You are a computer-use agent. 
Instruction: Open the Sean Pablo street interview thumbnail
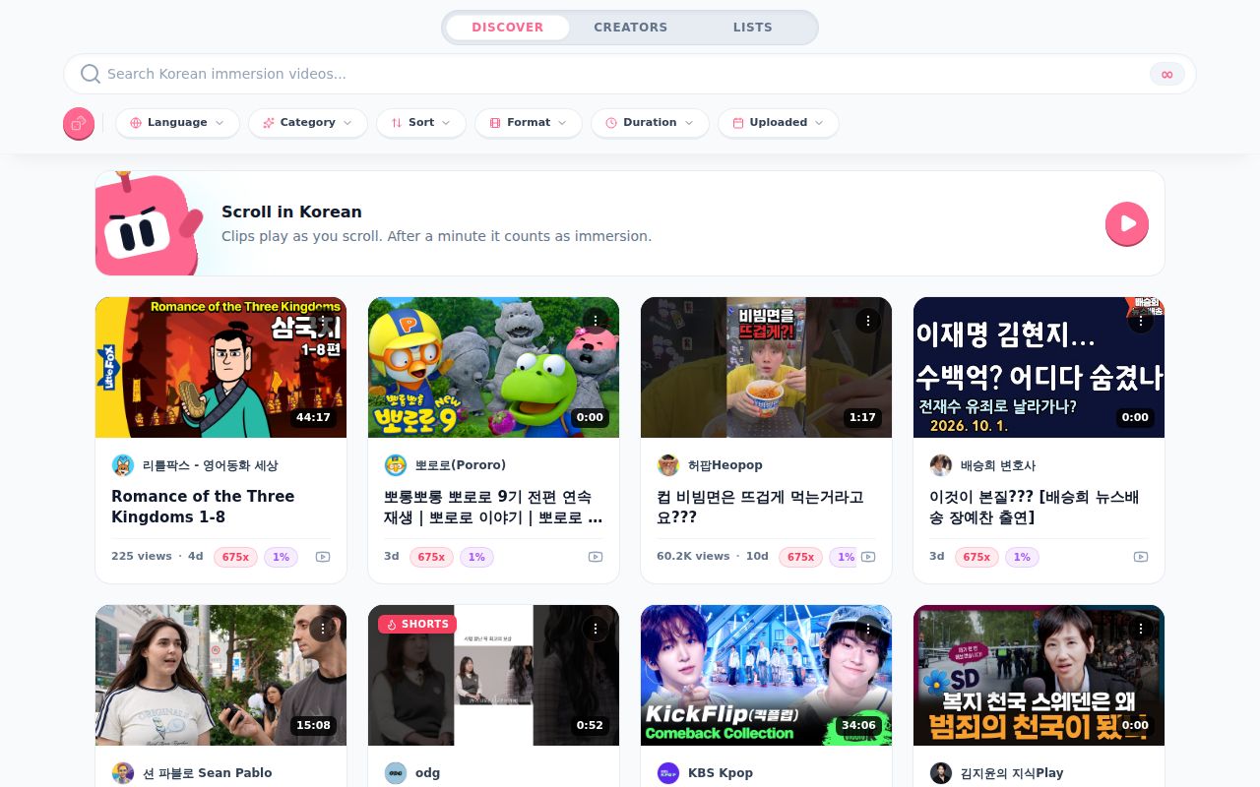[x=220, y=675]
